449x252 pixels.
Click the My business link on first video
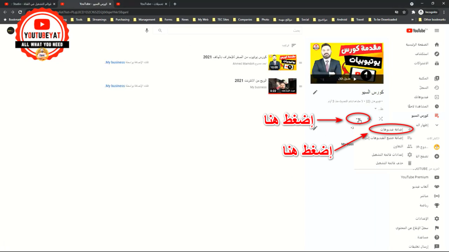[x=115, y=62]
